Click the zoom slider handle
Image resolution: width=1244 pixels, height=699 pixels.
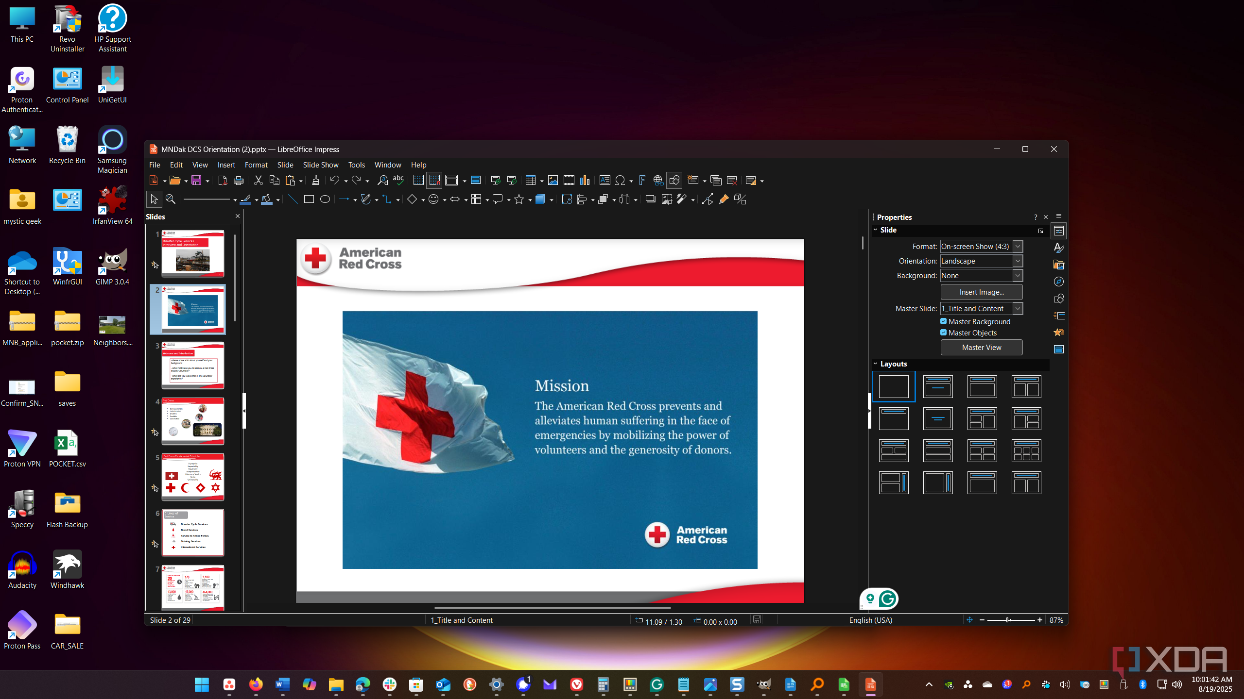tap(1008, 620)
